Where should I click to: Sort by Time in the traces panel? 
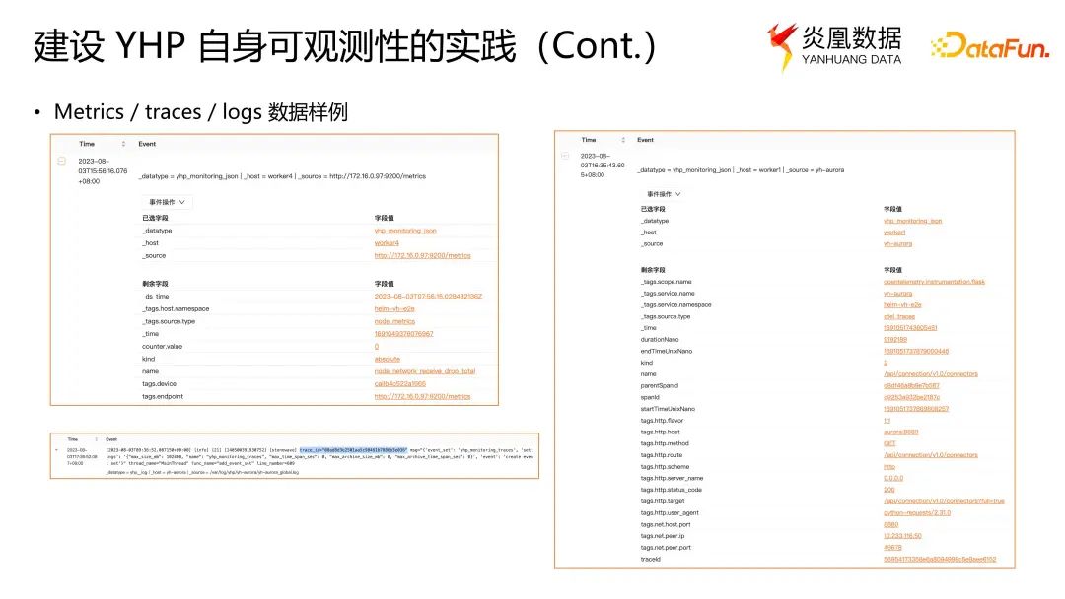tap(623, 140)
